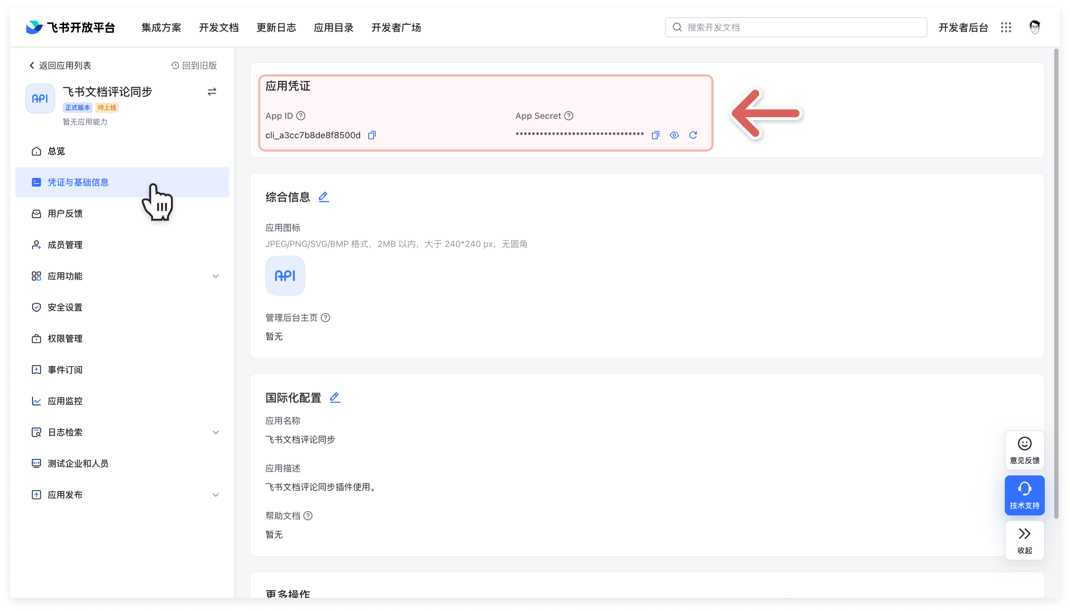Click the masked App Secret value

coord(580,134)
